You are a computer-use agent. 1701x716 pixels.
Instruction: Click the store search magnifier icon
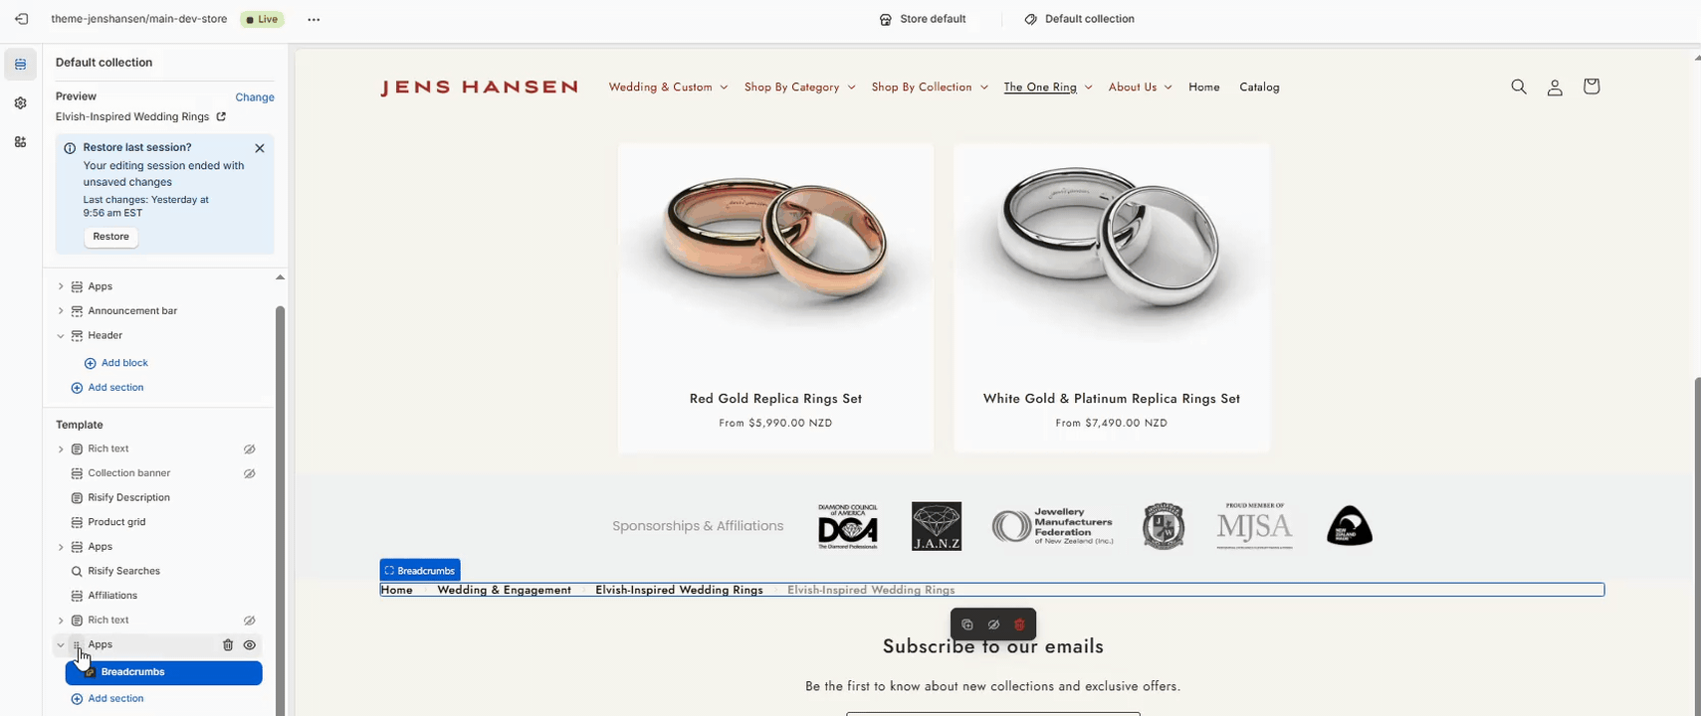1519,87
